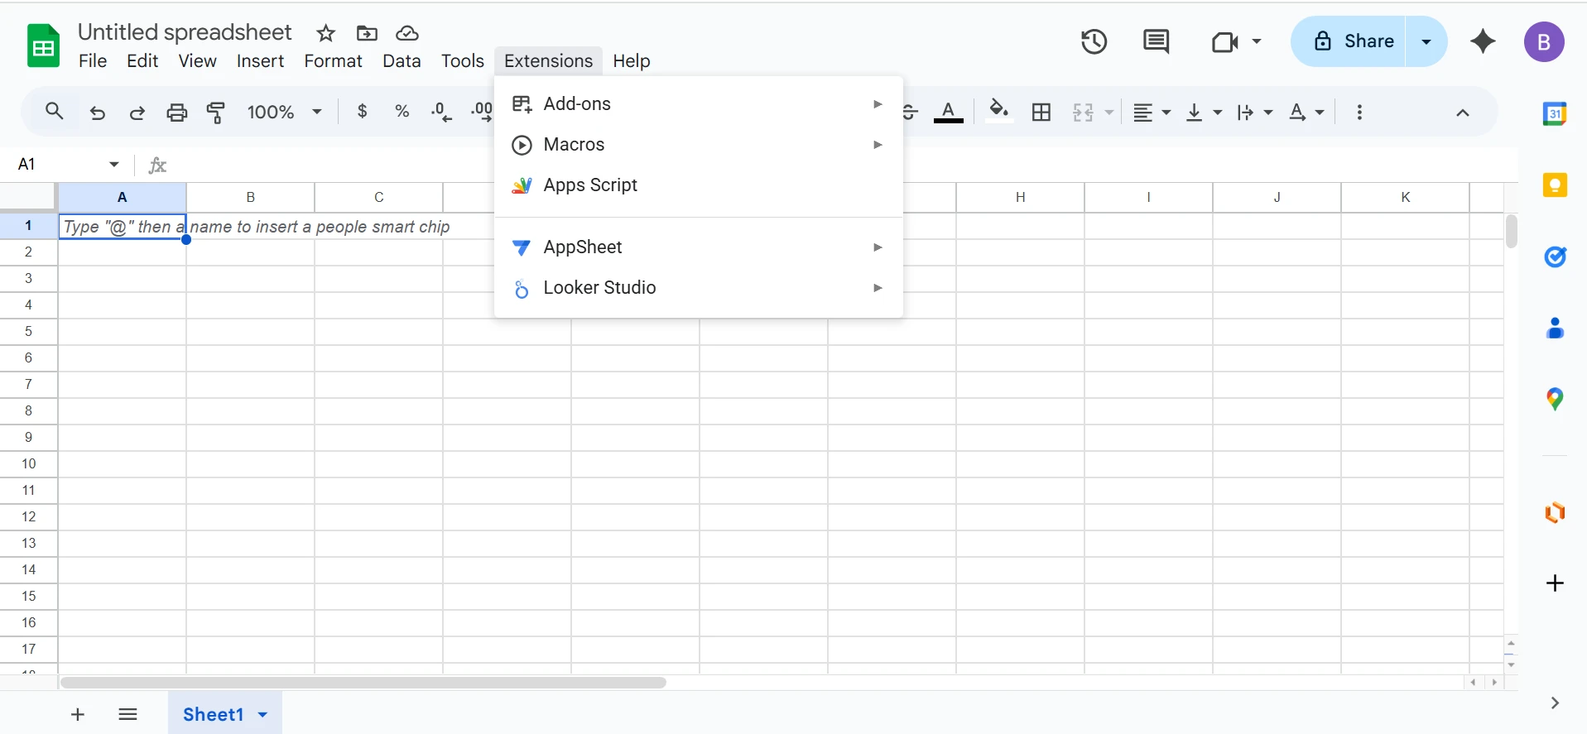Image resolution: width=1587 pixels, height=734 pixels.
Task: Open the Name box dropdown arrow
Action: click(x=114, y=165)
